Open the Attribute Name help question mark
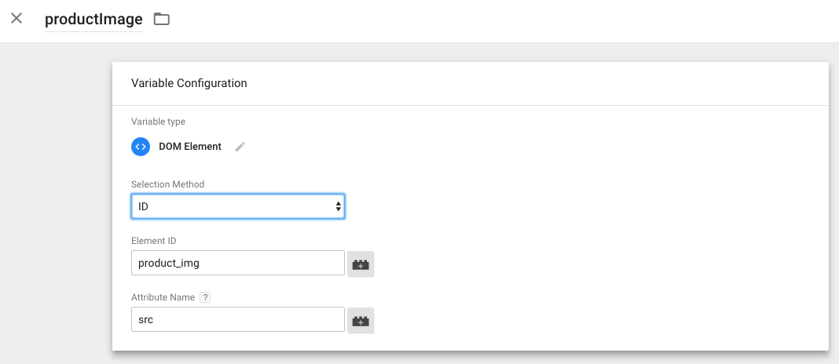 click(205, 297)
